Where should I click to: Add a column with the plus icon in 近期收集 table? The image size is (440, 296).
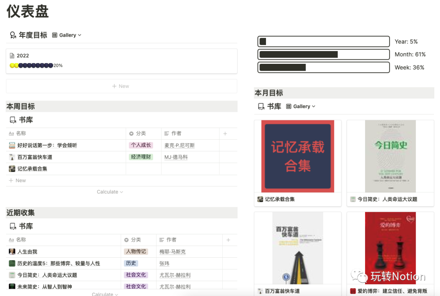point(228,240)
